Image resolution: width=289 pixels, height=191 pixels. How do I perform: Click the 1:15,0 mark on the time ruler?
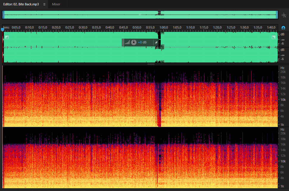[x=204, y=27]
